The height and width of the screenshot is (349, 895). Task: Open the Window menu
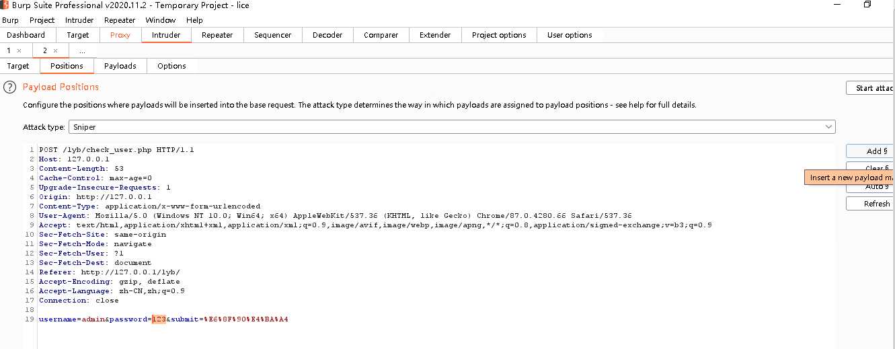(x=161, y=20)
